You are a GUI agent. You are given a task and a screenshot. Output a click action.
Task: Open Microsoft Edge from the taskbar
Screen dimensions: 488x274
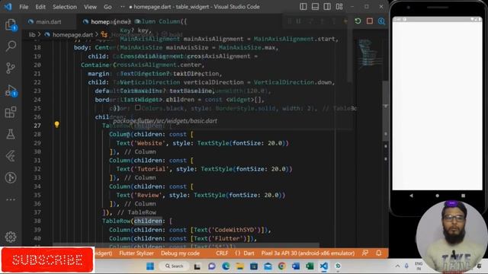point(226,266)
